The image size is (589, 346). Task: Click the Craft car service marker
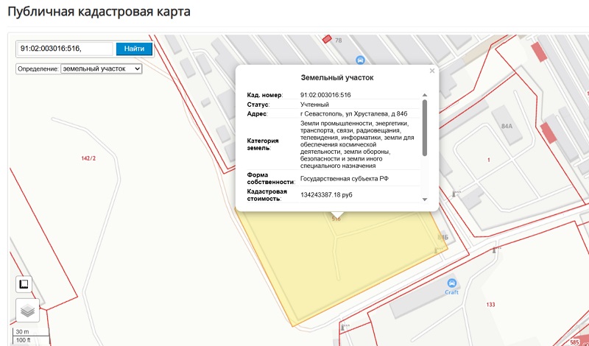(452, 284)
